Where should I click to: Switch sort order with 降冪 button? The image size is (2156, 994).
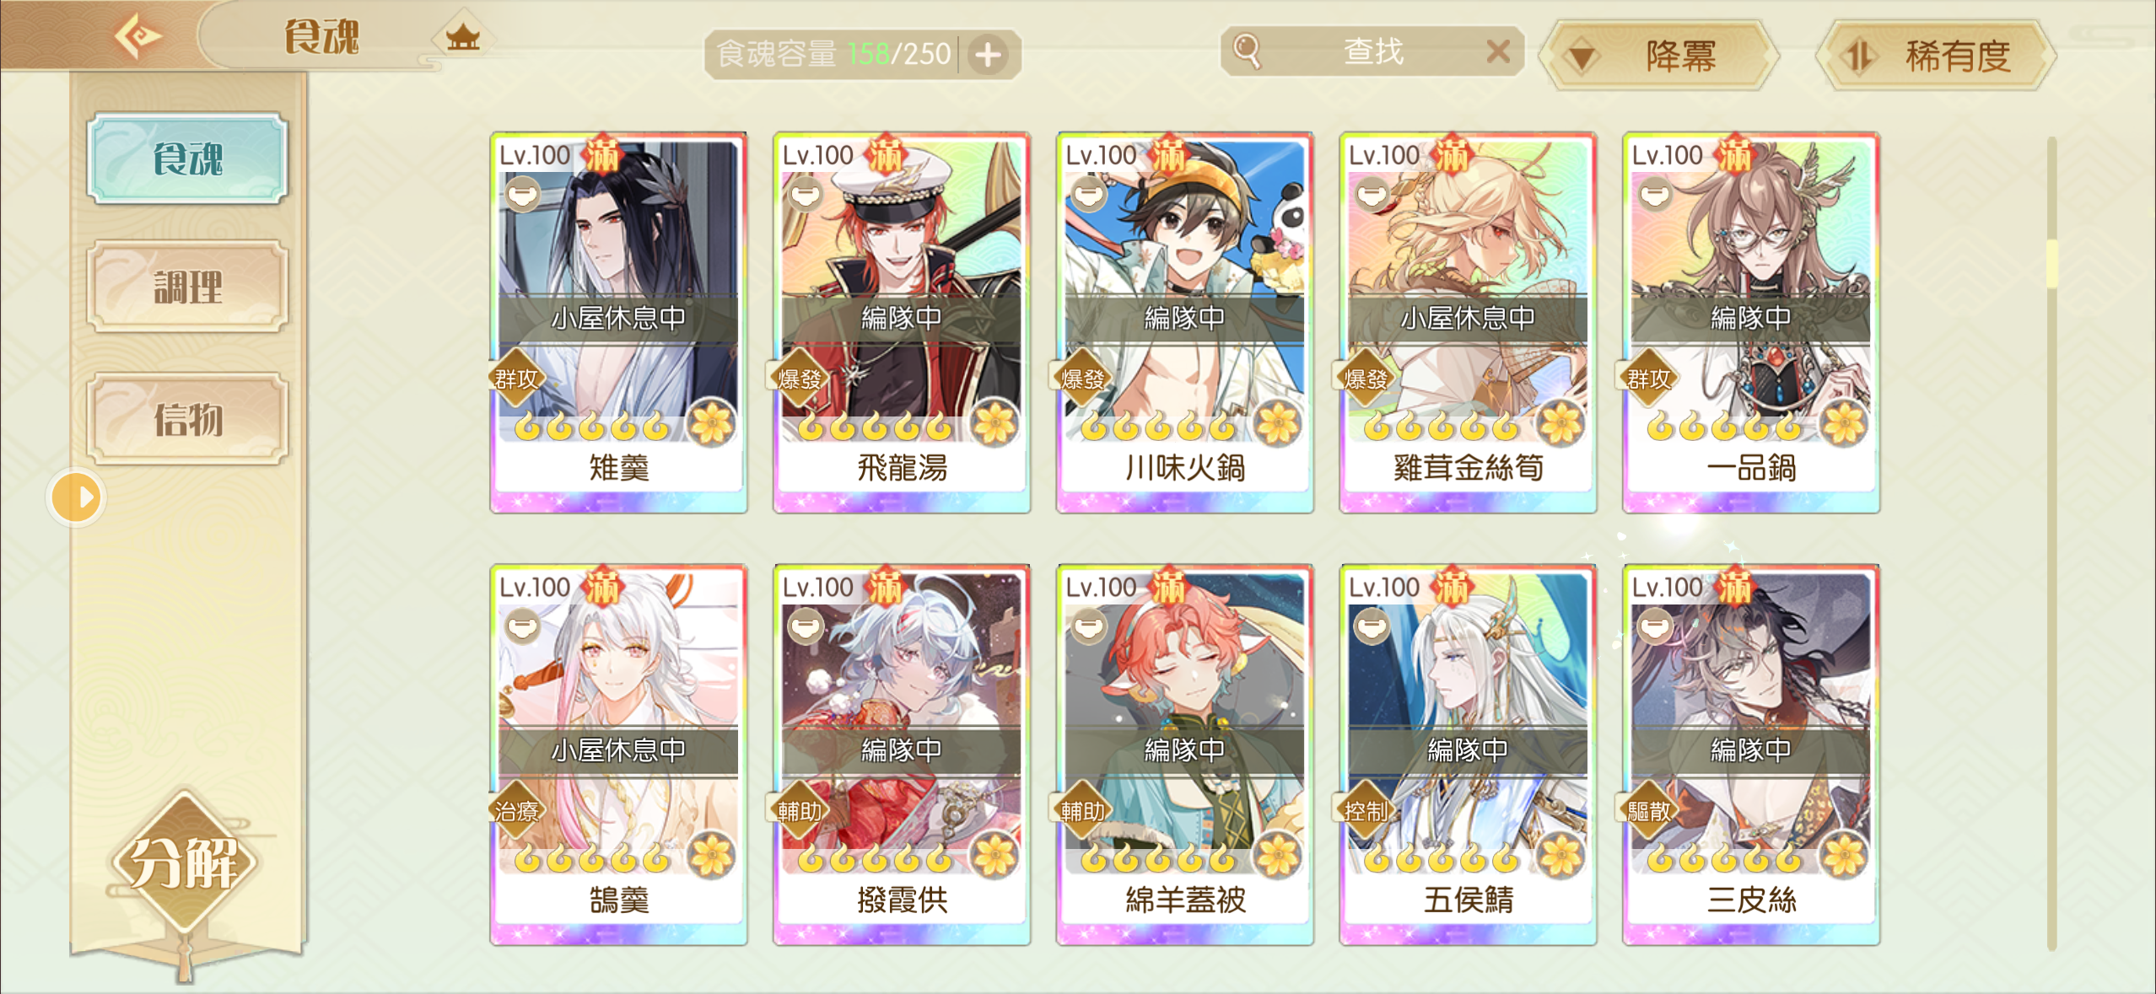point(1660,56)
